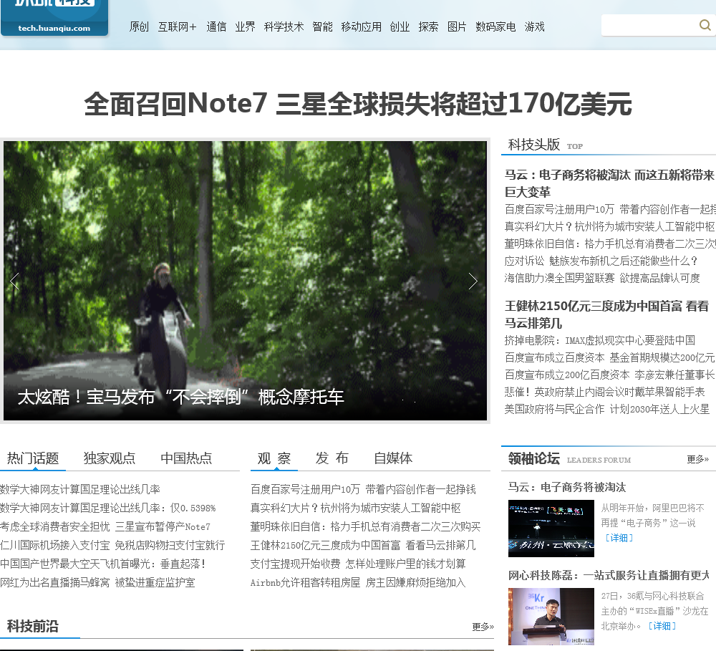Open the Note7 recall headline article

(358, 104)
